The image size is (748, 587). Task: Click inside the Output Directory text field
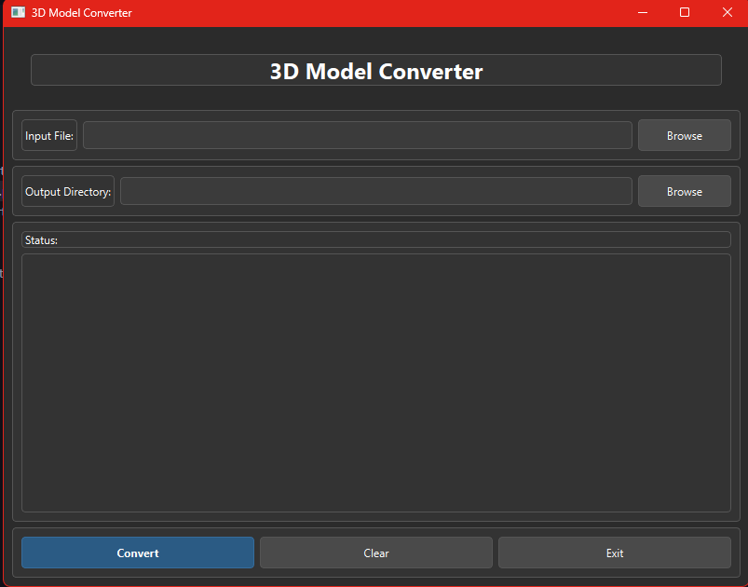375,190
